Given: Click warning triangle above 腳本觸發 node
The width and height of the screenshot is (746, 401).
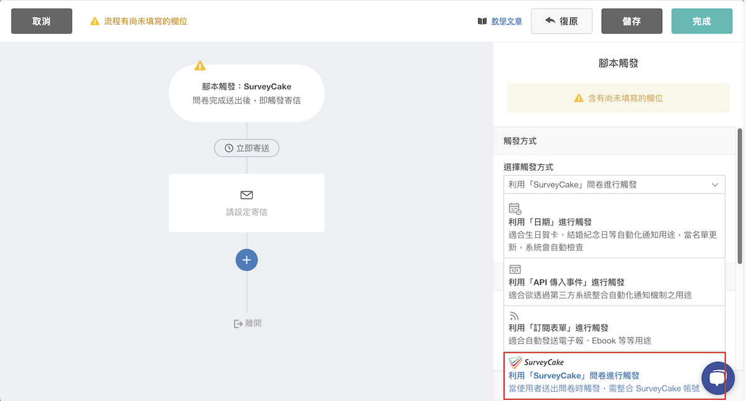Looking at the screenshot, I should tap(200, 65).
